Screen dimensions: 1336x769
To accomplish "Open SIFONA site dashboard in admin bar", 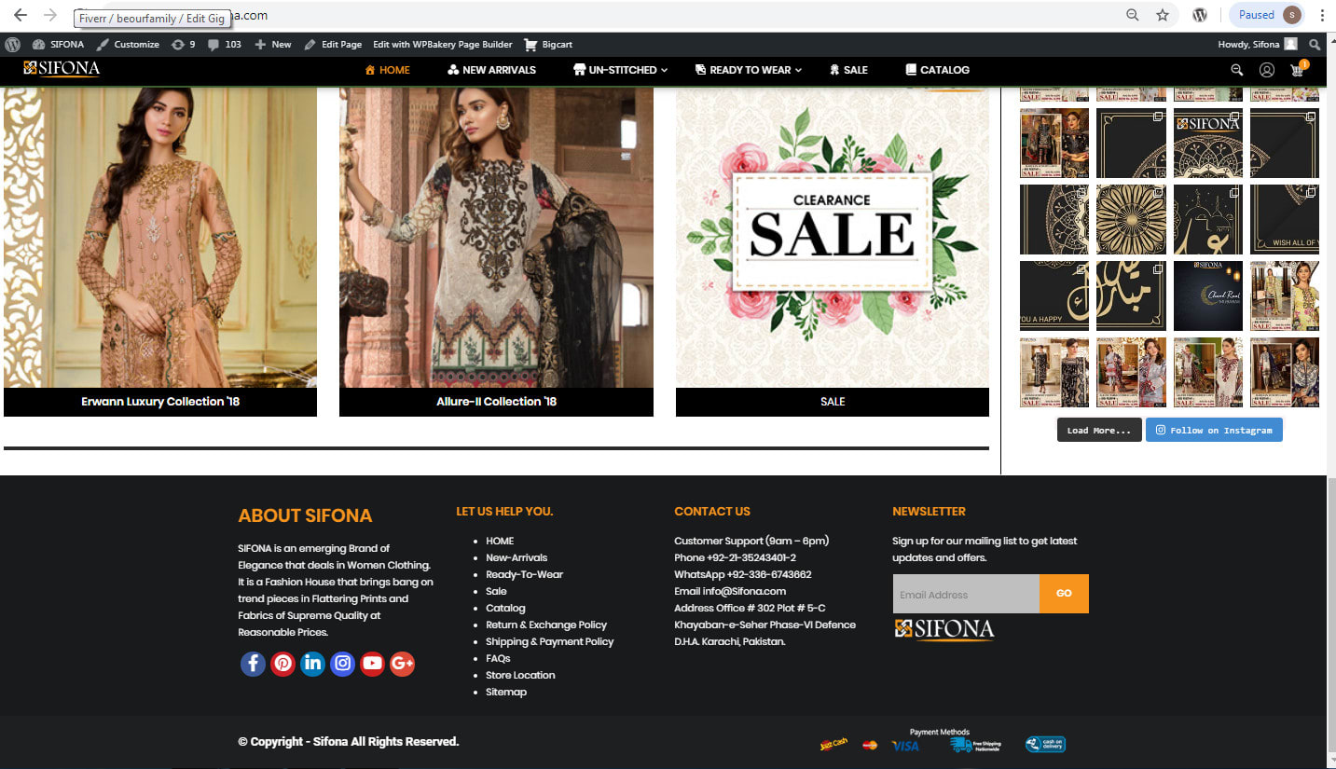I will coord(58,44).
